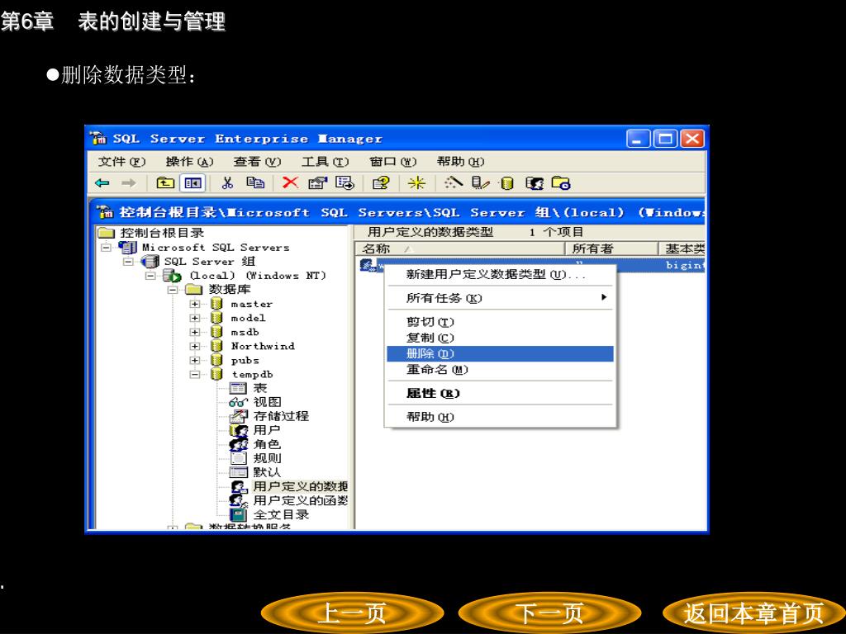Select the 全文目录 node icon
The width and height of the screenshot is (846, 634).
pos(239,514)
